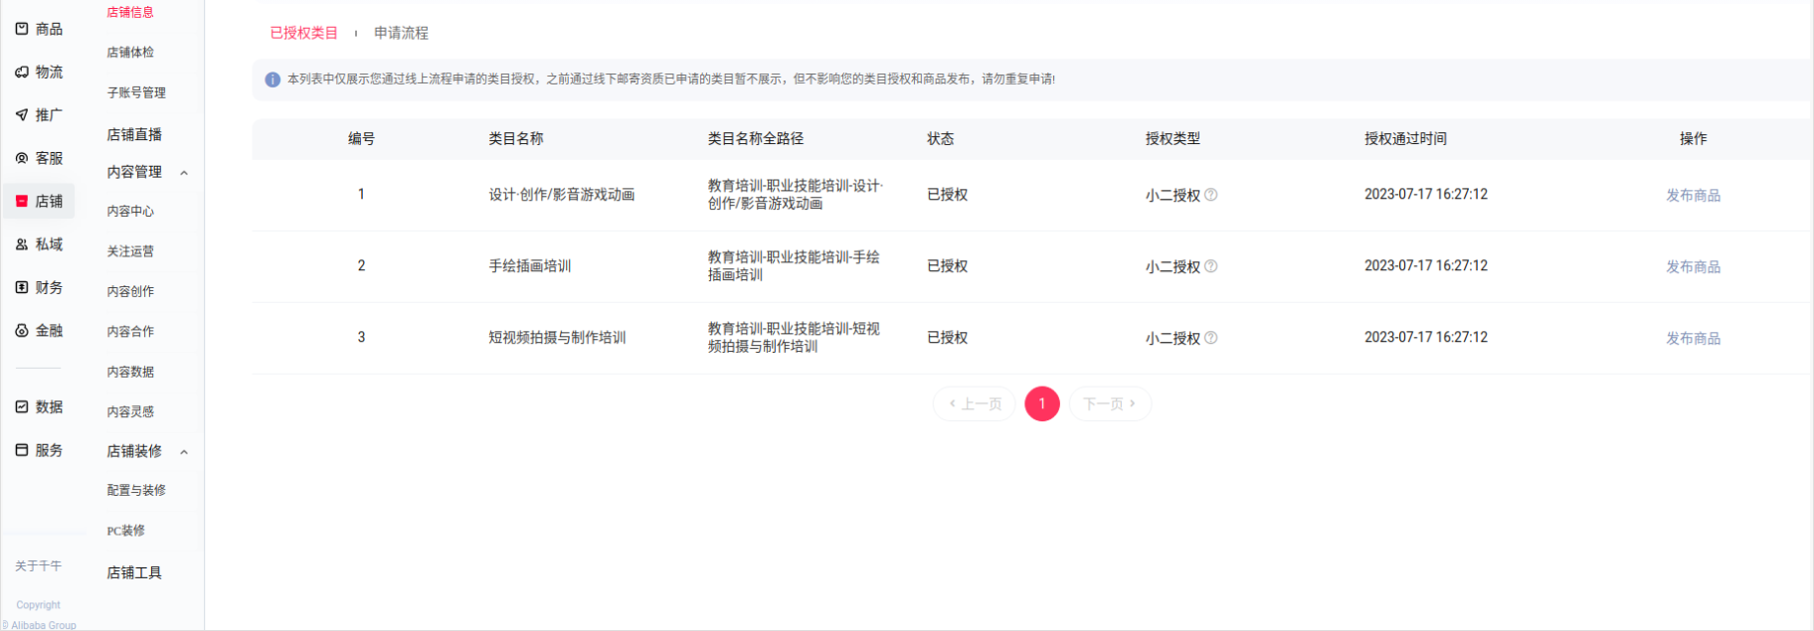Switch to the 申请流程 tab
This screenshot has height=631, width=1814.
pos(401,33)
